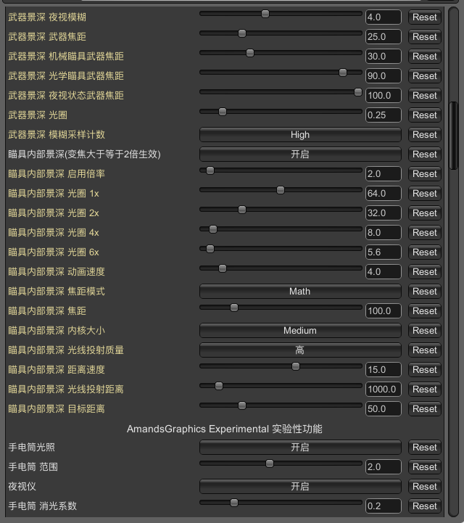Reset 武器景深 夜视模糊 value

[x=425, y=17]
